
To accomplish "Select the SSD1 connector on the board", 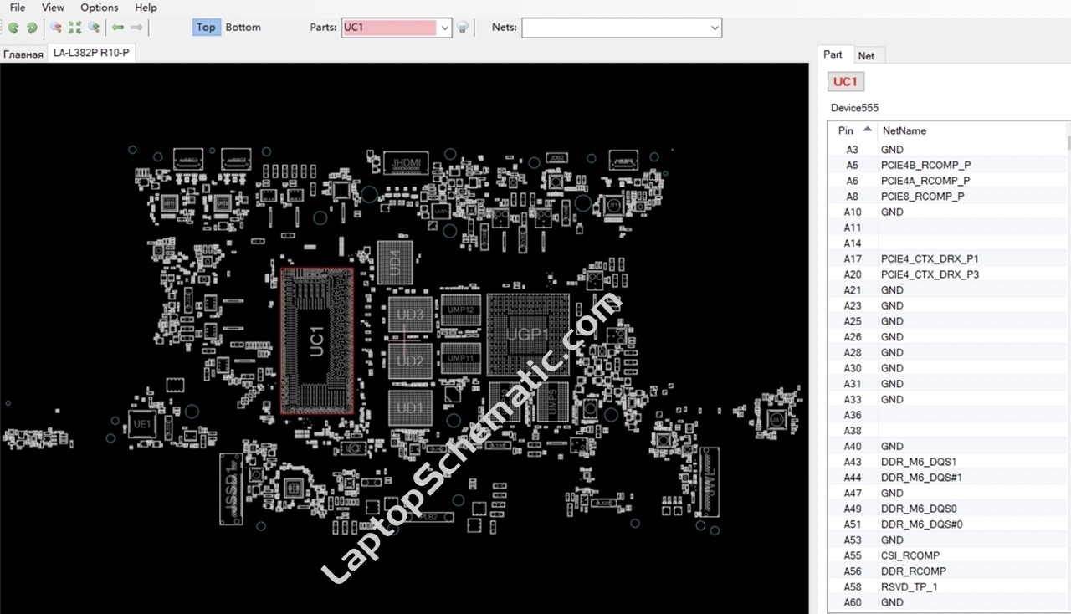I will (x=231, y=489).
